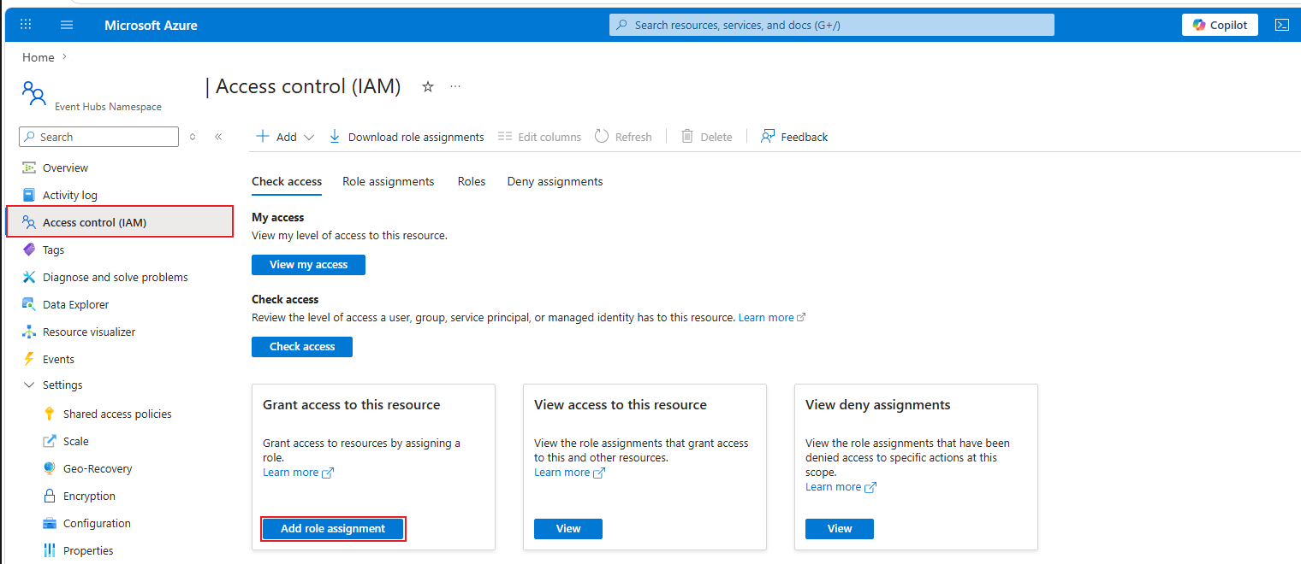1301x564 pixels.
Task: Open the Encryption settings text
Action: [89, 496]
